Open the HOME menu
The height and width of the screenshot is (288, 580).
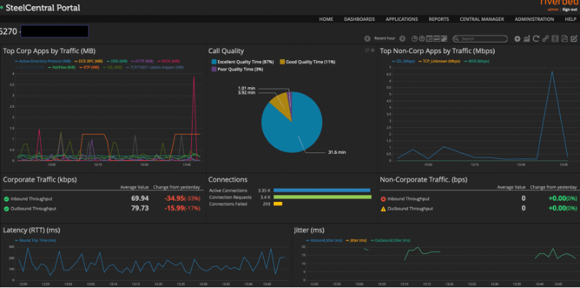point(326,19)
